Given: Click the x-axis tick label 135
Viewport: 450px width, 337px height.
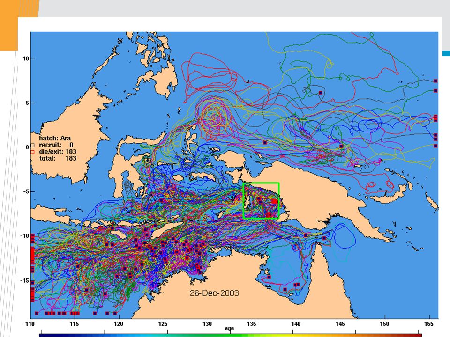Looking at the screenshot, I should 251,324.
